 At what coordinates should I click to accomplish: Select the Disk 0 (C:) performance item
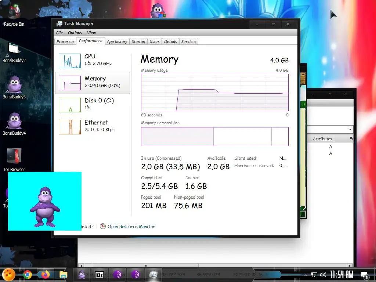click(x=93, y=105)
